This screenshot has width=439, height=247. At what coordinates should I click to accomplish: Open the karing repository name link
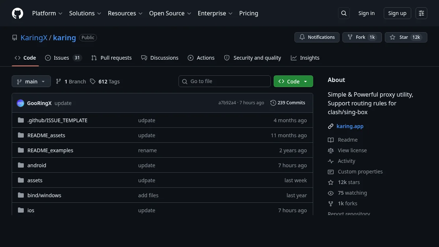[x=64, y=38]
